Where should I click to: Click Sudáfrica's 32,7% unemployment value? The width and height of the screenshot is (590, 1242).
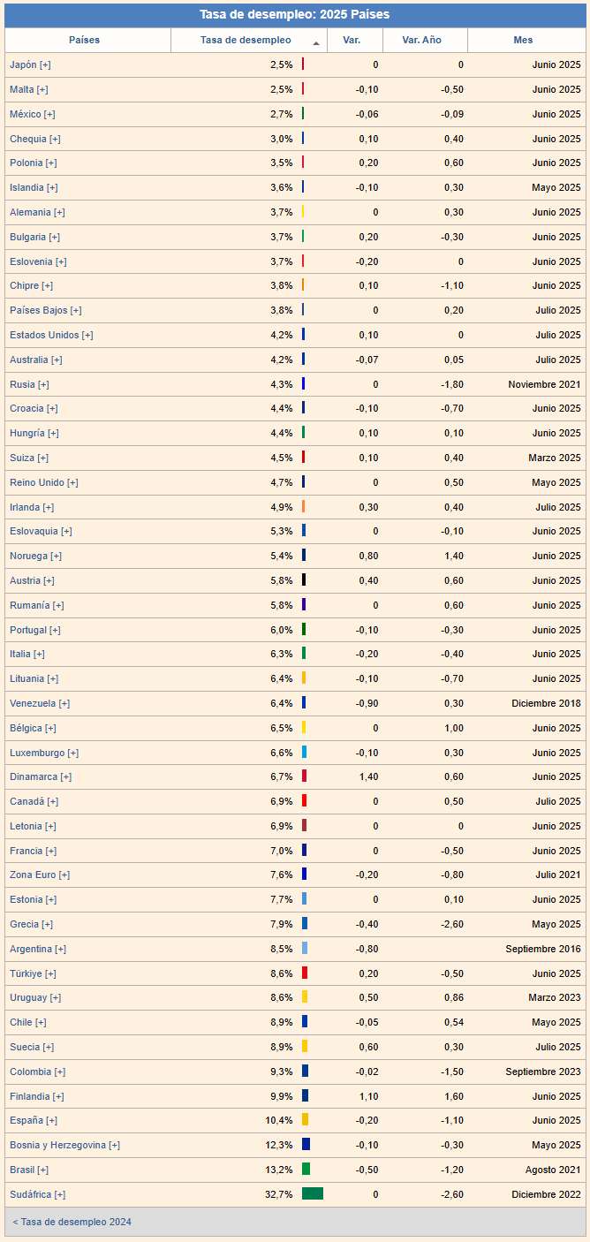(x=278, y=1194)
